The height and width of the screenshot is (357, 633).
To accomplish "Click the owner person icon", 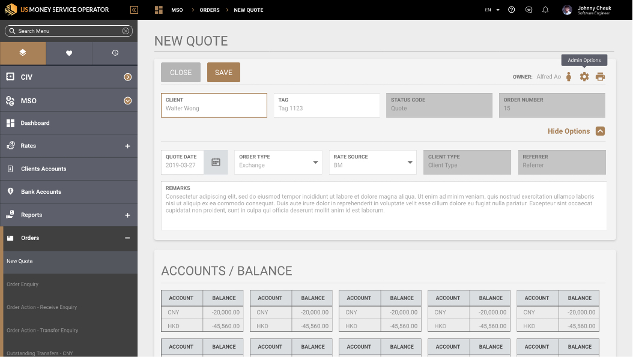I will click(569, 77).
